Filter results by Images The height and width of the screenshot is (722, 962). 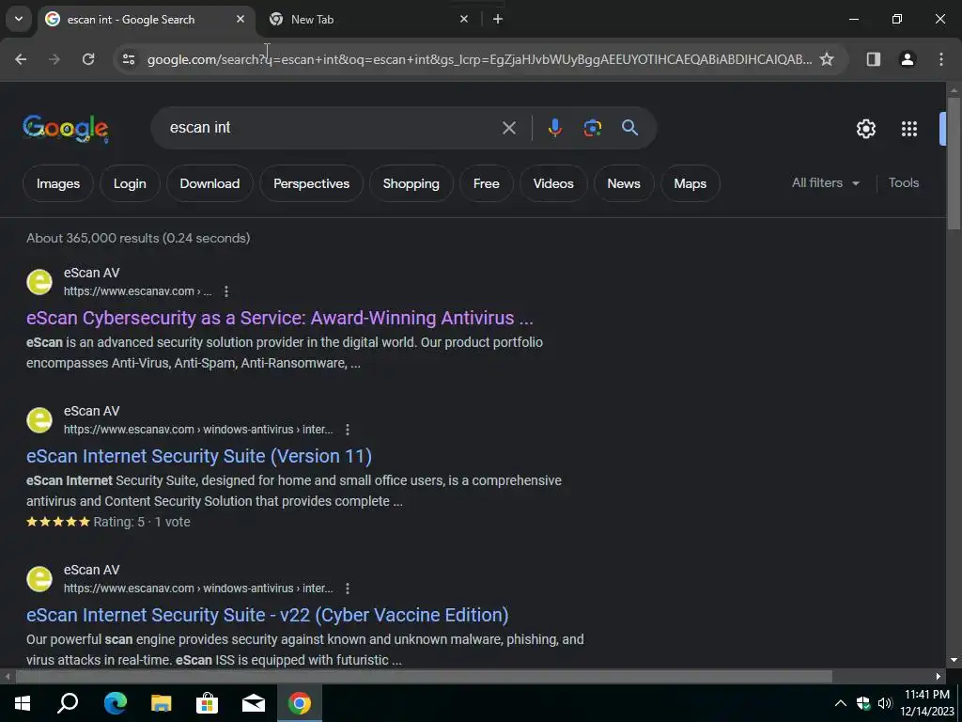pyautogui.click(x=58, y=183)
